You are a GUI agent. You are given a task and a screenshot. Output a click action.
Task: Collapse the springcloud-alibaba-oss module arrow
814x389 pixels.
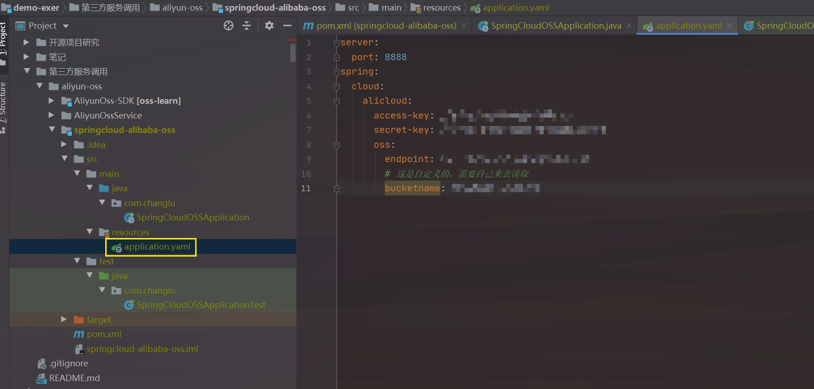52,130
